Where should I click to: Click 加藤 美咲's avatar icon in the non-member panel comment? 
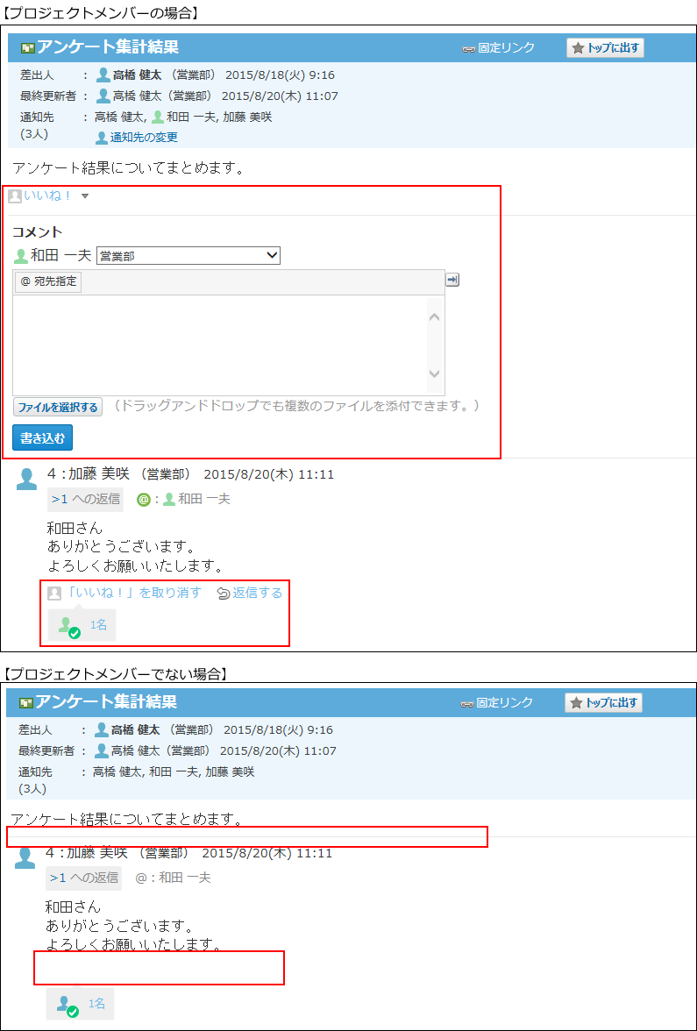(x=25, y=857)
